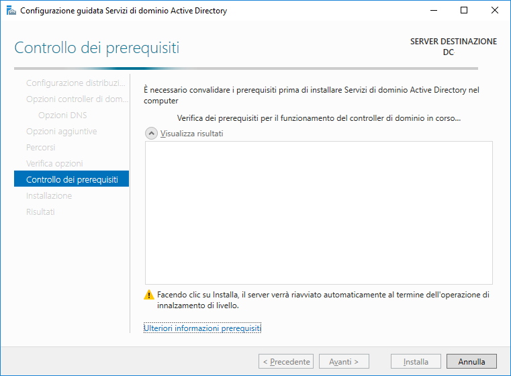The width and height of the screenshot is (511, 376).
Task: Maximize the wizard window
Action: pyautogui.click(x=464, y=11)
